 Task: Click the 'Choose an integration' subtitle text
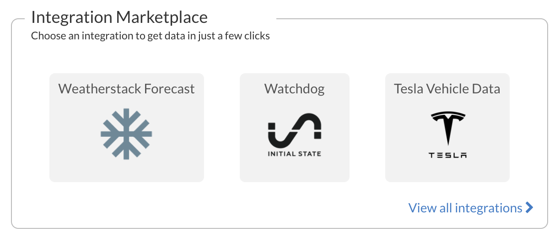(150, 35)
